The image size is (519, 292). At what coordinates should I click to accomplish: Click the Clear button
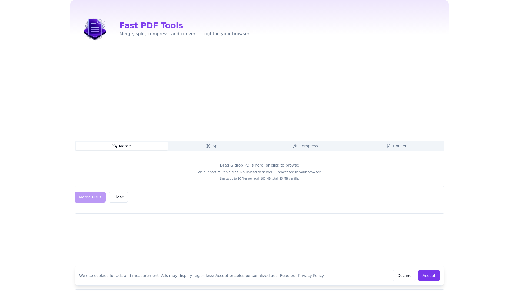[118, 197]
